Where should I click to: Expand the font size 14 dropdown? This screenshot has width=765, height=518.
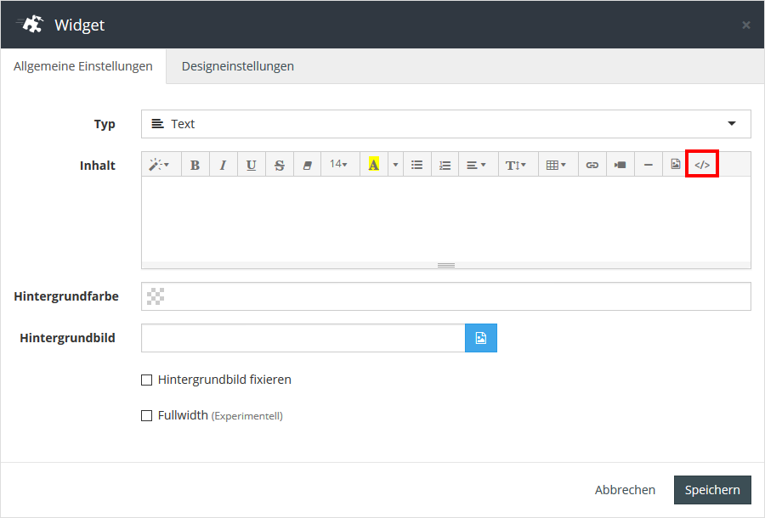339,165
